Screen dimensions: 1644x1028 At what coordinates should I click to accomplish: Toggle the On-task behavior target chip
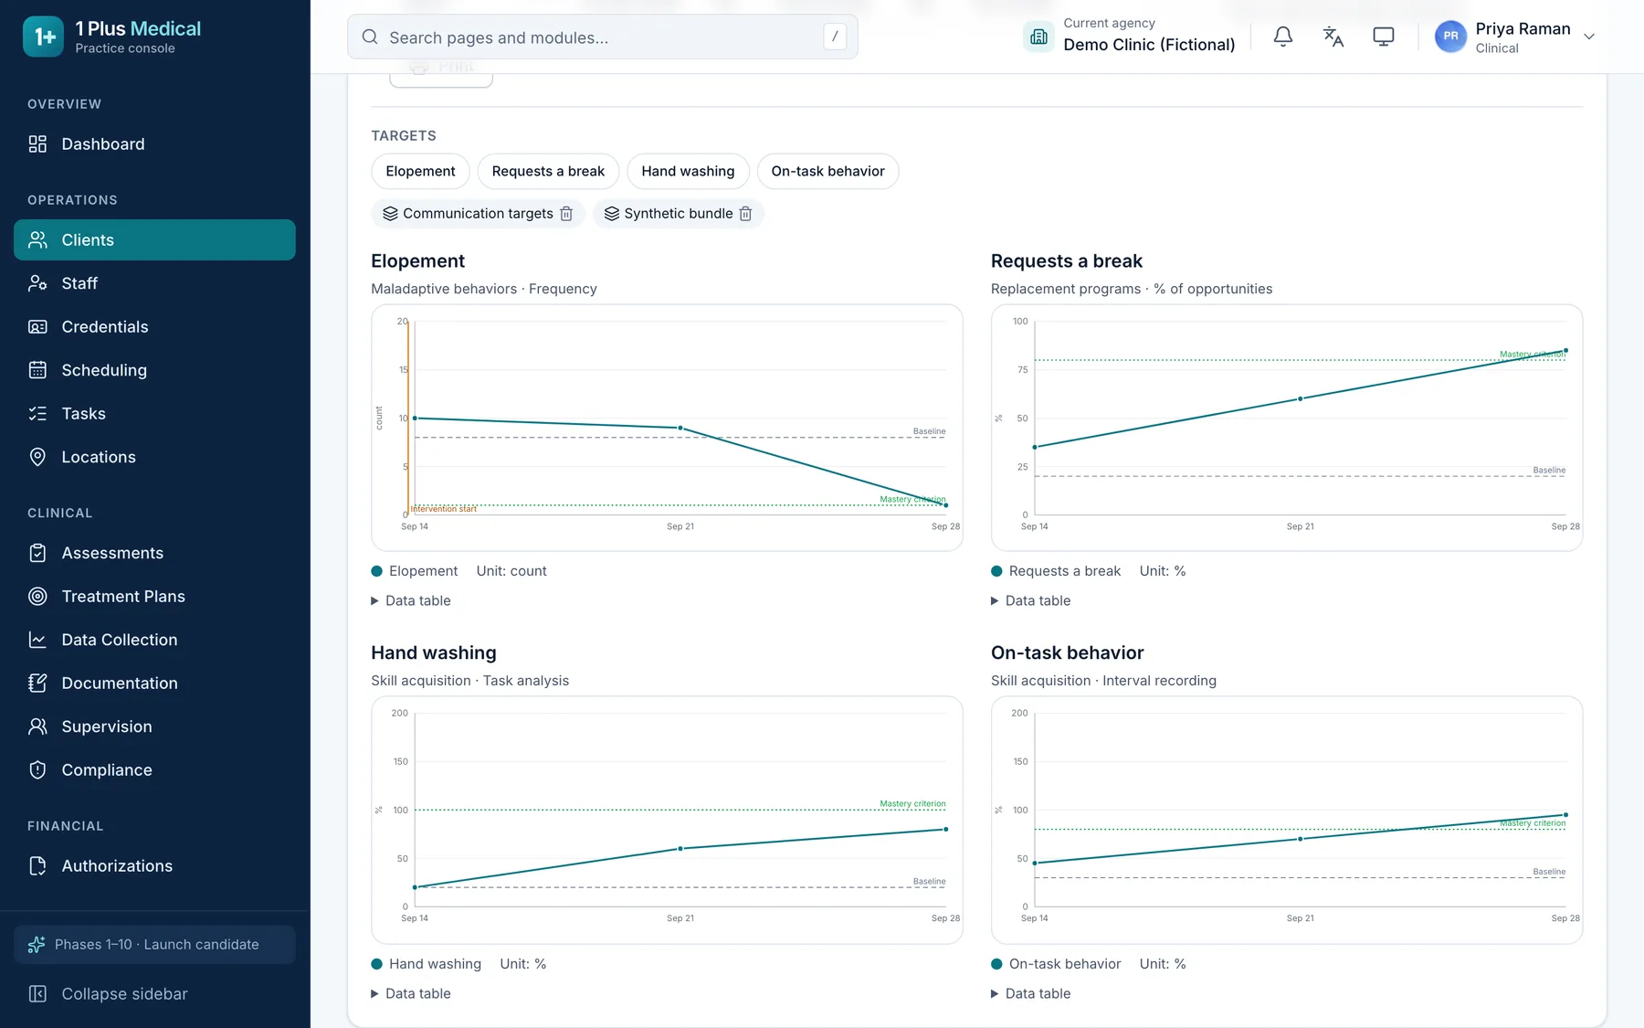pos(827,172)
